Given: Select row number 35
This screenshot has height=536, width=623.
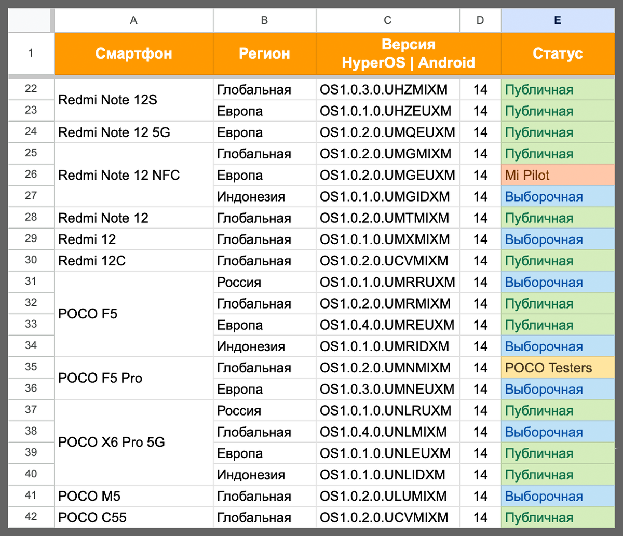Looking at the screenshot, I should tap(31, 368).
